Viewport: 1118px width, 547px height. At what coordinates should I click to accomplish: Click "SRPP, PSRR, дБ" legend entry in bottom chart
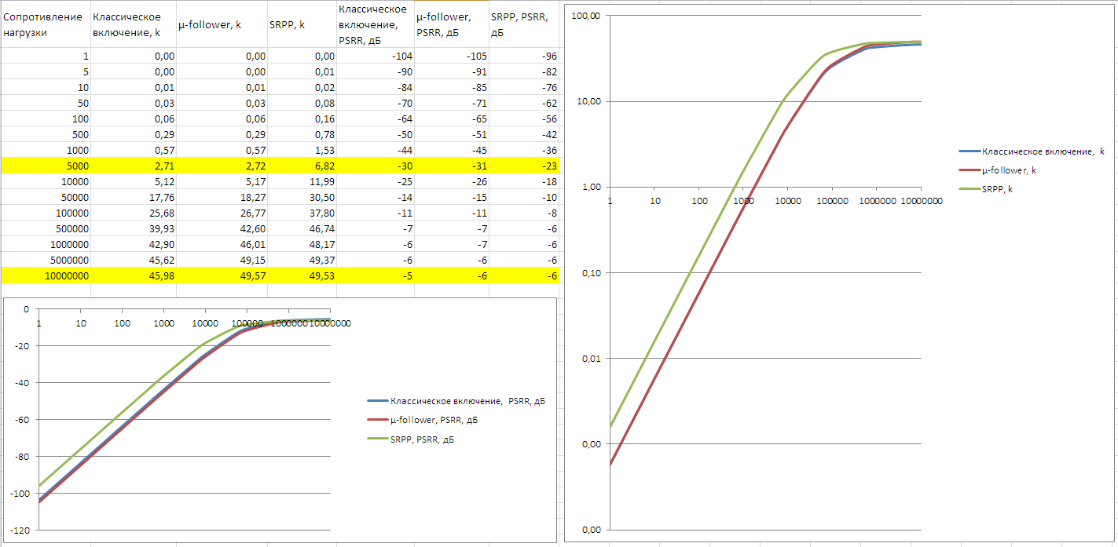[422, 439]
